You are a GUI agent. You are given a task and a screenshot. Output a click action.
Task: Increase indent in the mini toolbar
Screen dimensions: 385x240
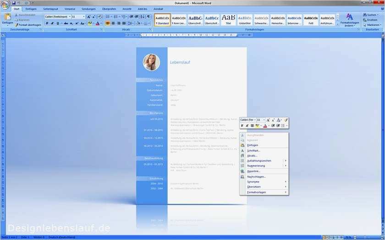[x=278, y=126]
